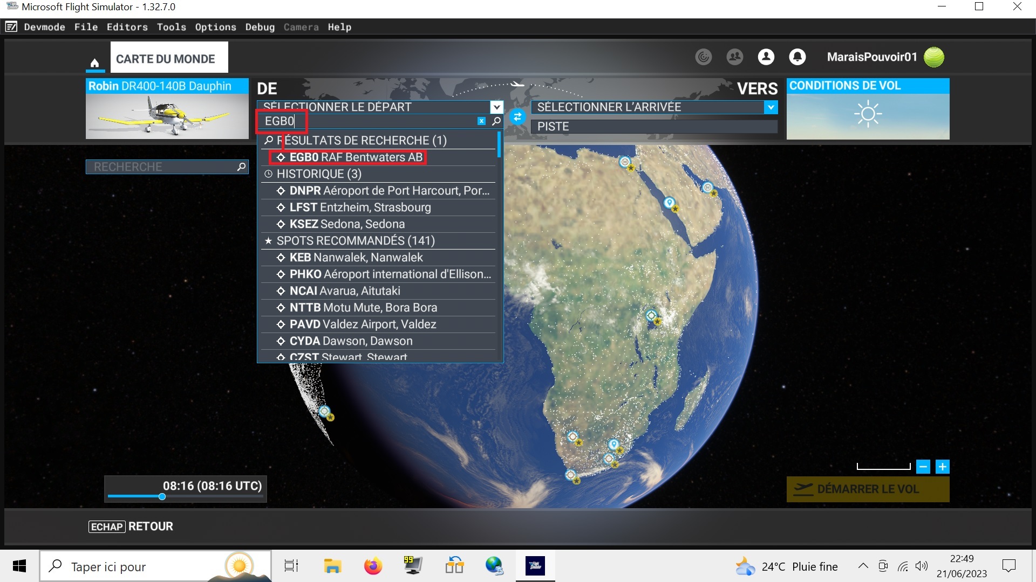Open the Devmode menu
Screen dimensions: 1036x582
(x=44, y=27)
